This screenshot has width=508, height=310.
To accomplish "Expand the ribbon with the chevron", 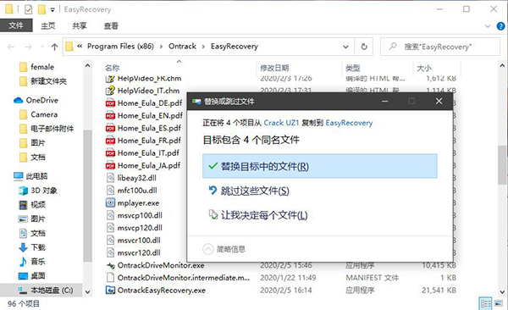I will coord(488,26).
